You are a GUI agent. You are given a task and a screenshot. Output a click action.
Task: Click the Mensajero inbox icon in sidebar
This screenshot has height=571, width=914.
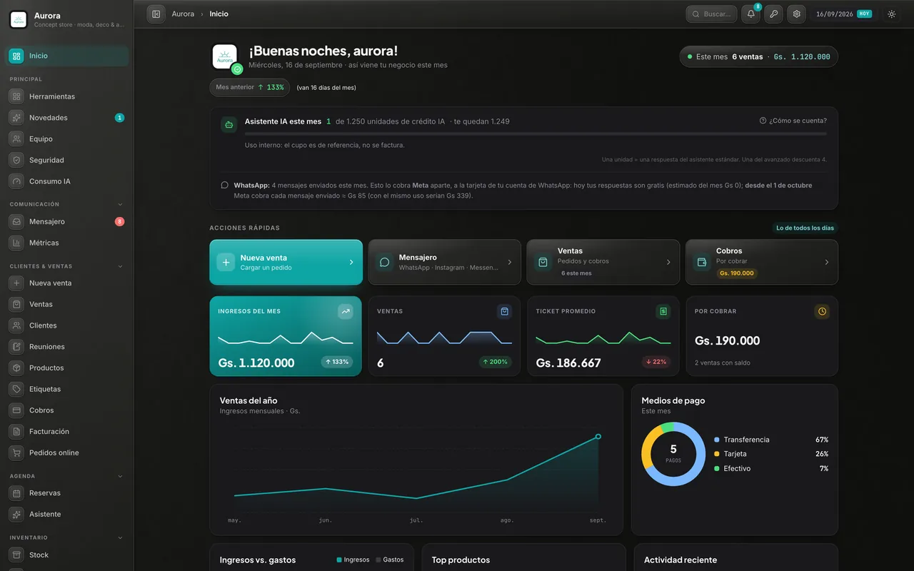[x=16, y=222]
